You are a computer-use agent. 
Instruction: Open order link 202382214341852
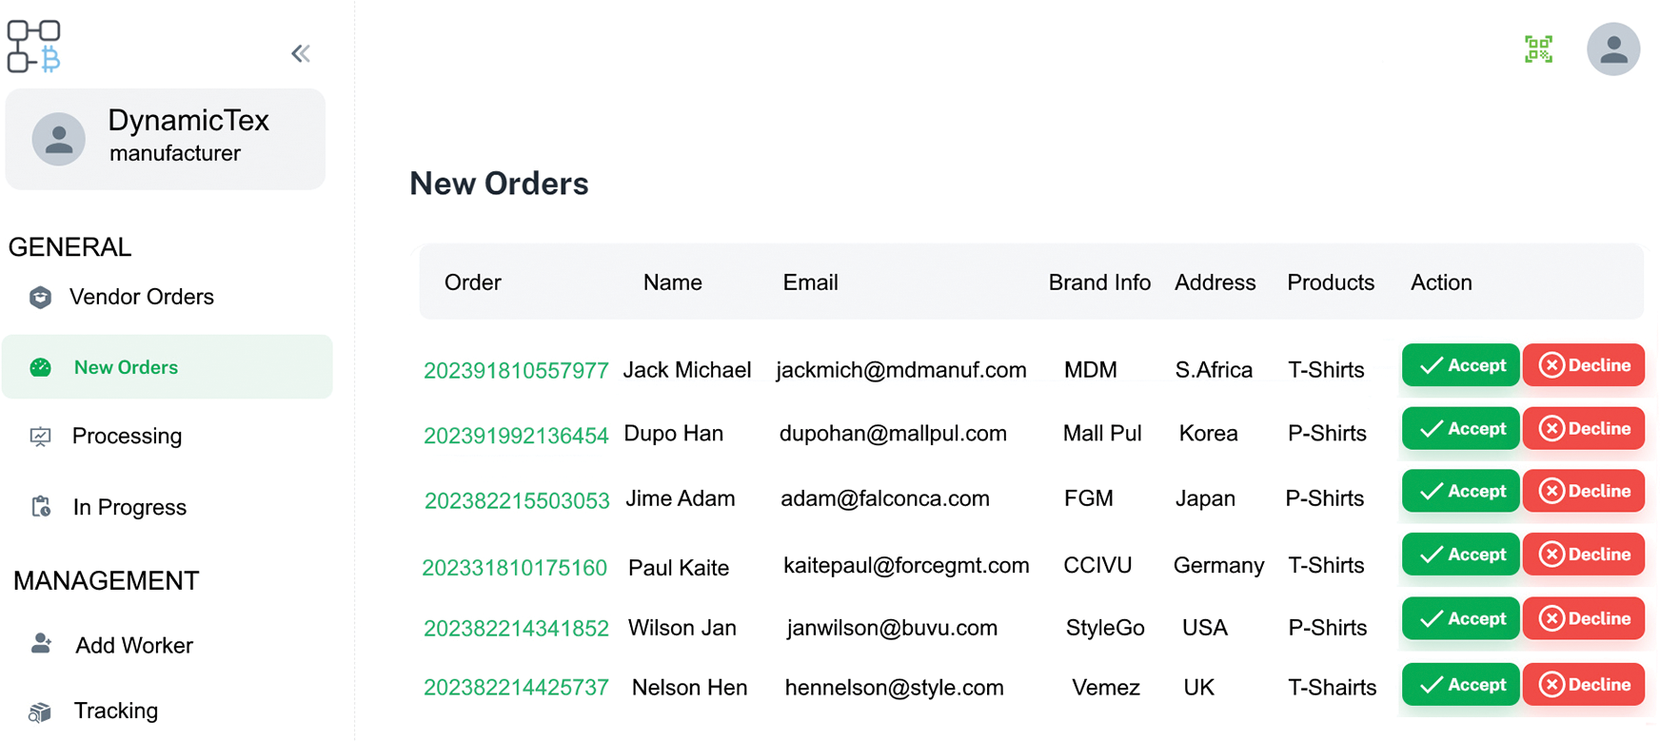(x=516, y=628)
